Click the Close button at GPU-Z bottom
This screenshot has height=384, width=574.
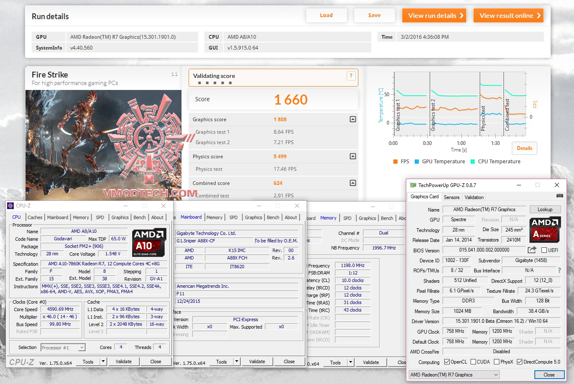pos(549,374)
